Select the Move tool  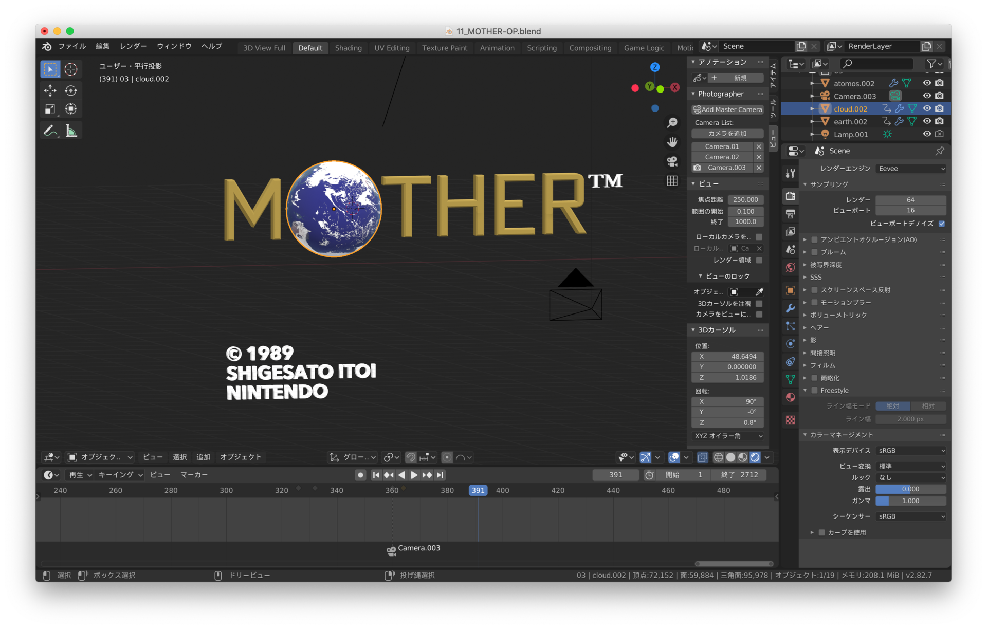[50, 91]
